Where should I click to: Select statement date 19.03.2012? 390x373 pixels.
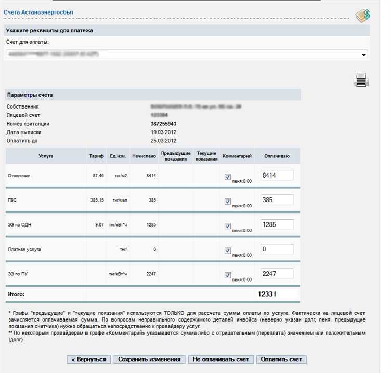point(163,132)
